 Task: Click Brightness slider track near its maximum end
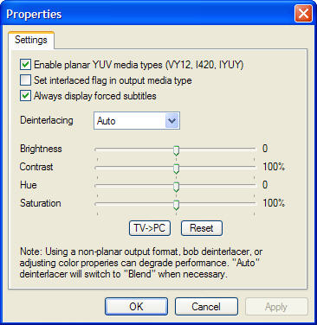(251, 149)
